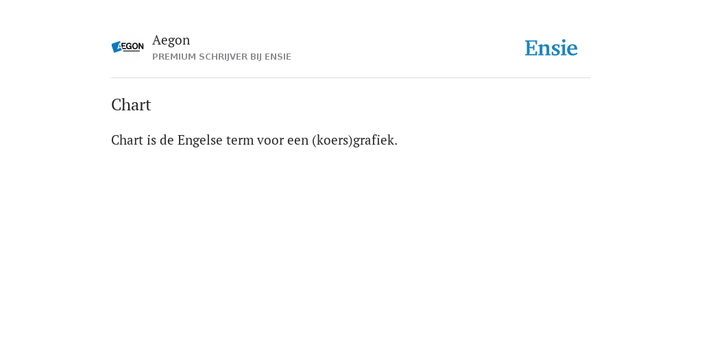Viewport: 702px width, 351px height.
Task: Click the word (koers)grafiek
Action: pos(354,140)
